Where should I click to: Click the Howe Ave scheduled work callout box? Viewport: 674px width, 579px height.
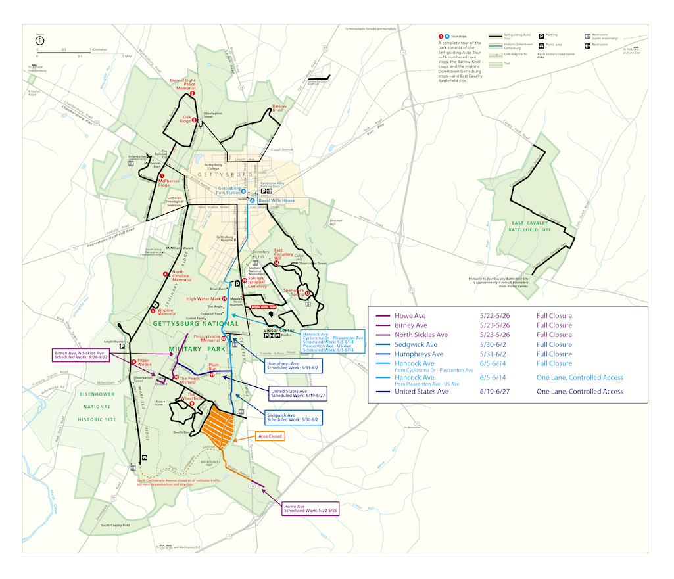click(x=310, y=509)
